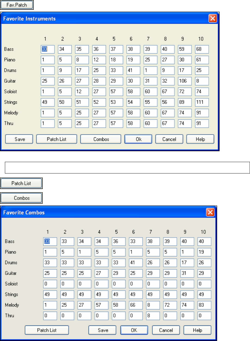Click standalone Combos button between dialogs
The width and height of the screenshot is (250, 341).
(21, 198)
